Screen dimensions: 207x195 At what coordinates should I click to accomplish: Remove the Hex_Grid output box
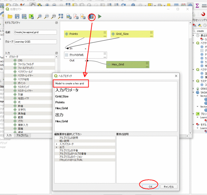[x=147, y=63]
